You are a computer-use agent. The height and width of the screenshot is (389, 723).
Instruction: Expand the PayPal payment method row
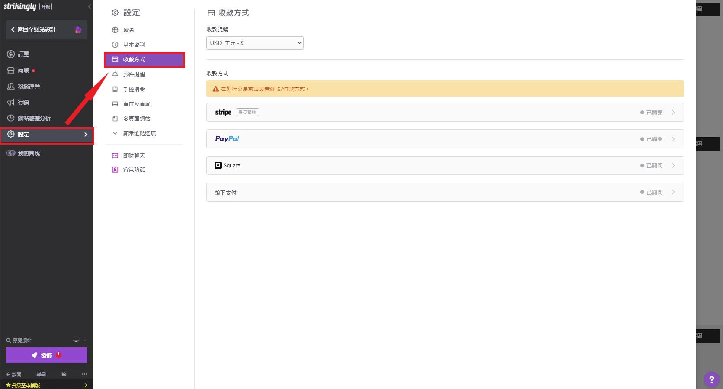coord(445,139)
